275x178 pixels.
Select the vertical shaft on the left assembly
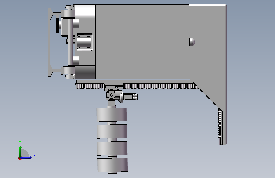click(x=70, y=42)
